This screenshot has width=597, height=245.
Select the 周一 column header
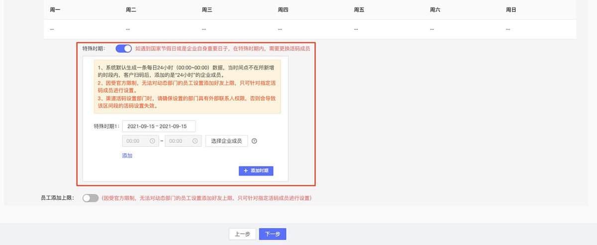(56, 9)
